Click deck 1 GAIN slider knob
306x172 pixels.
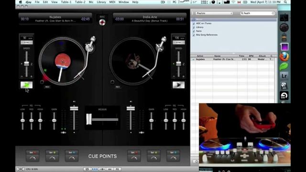point(54,120)
